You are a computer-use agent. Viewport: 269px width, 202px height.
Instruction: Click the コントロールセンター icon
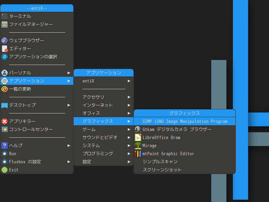click(4, 129)
